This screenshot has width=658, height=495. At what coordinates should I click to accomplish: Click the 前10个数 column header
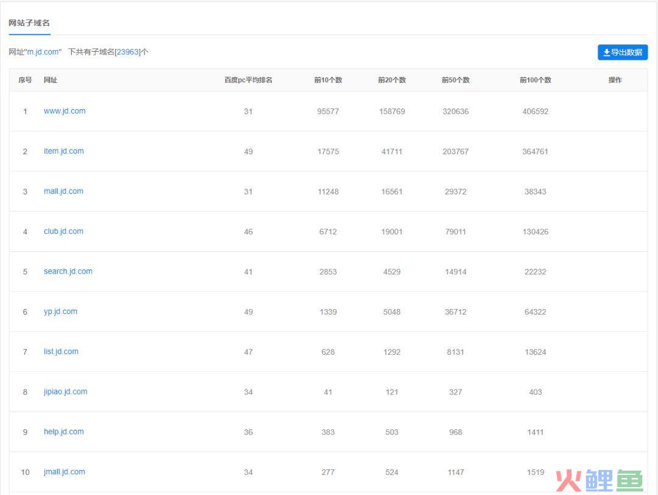[x=328, y=80]
